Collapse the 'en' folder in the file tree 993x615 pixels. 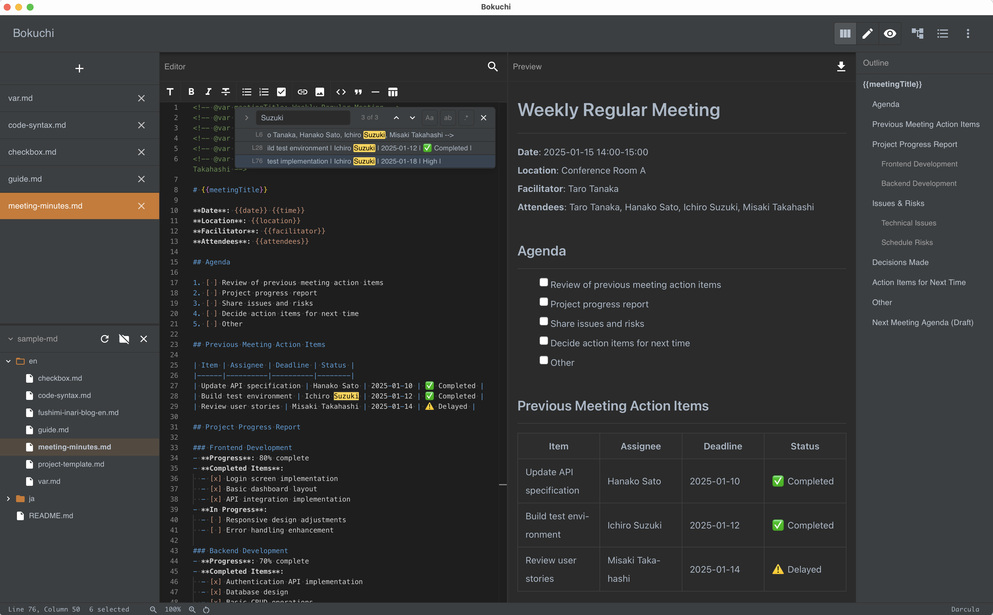tap(8, 361)
